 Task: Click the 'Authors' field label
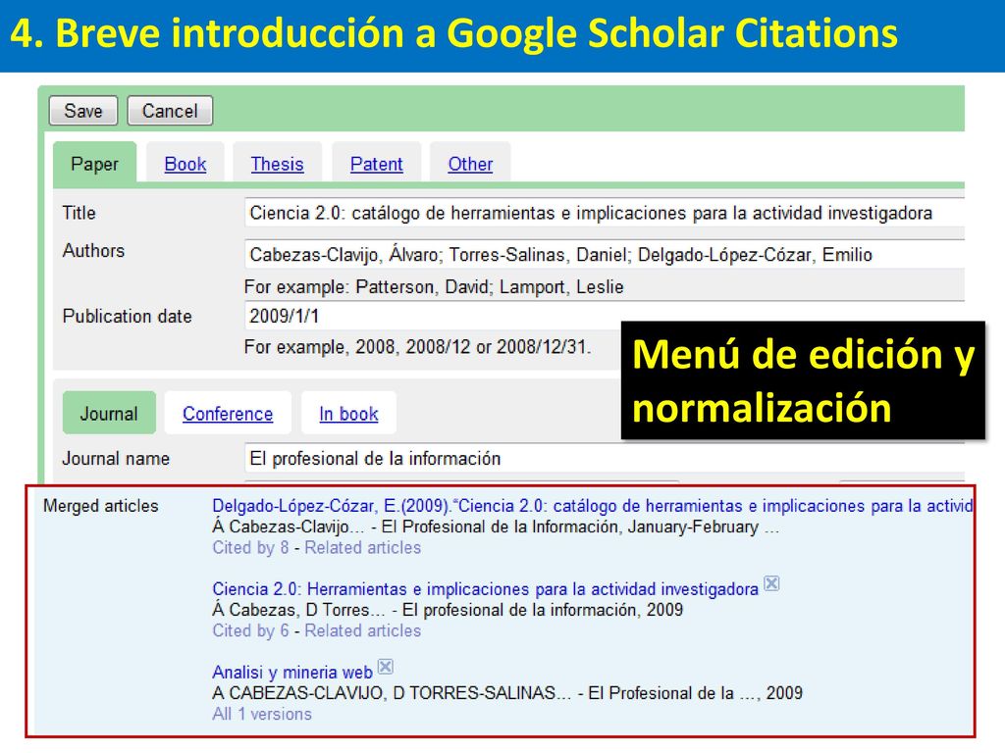tap(93, 250)
